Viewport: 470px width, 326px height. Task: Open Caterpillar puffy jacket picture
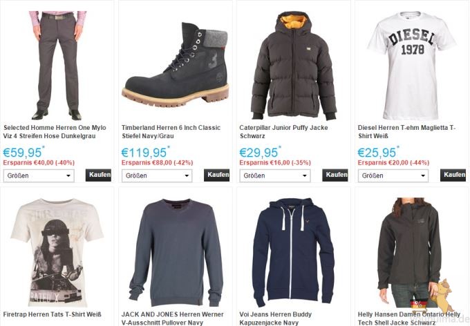pyautogui.click(x=294, y=66)
